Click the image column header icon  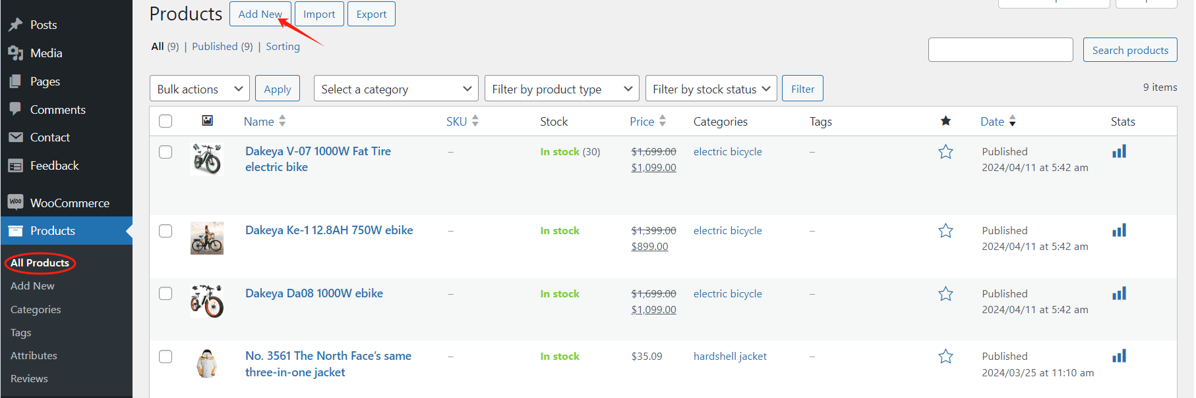point(207,120)
